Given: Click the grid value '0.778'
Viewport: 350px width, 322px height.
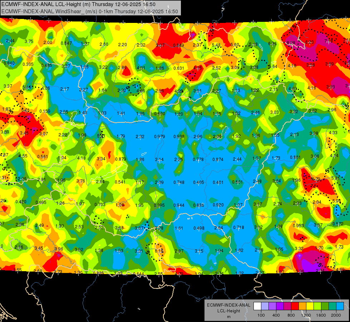Looking at the screenshot, I should pyautogui.click(x=198, y=159).
